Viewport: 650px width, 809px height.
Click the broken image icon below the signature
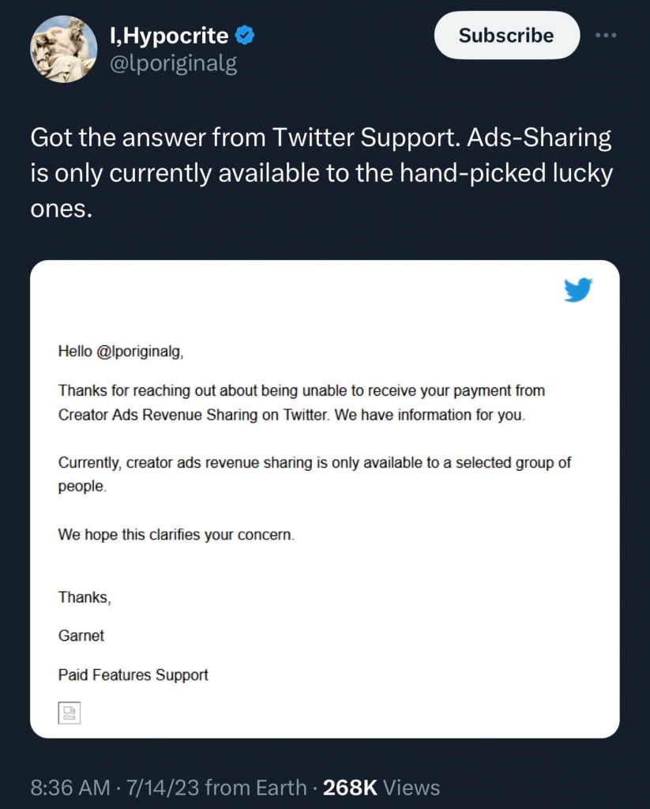pyautogui.click(x=70, y=713)
